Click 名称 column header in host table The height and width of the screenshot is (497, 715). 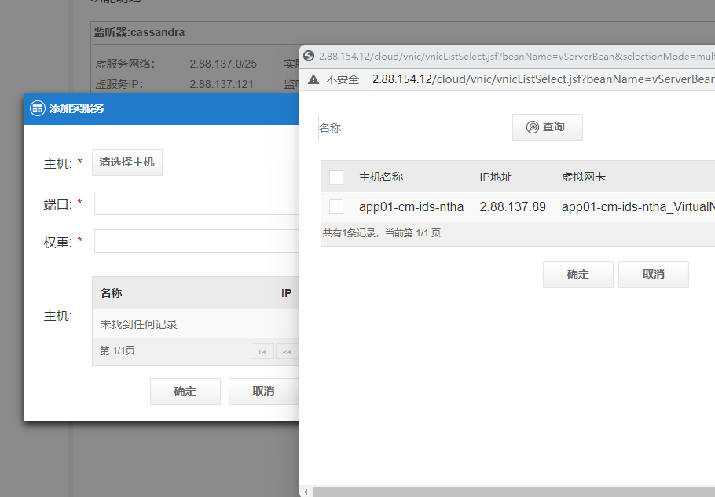pos(111,293)
